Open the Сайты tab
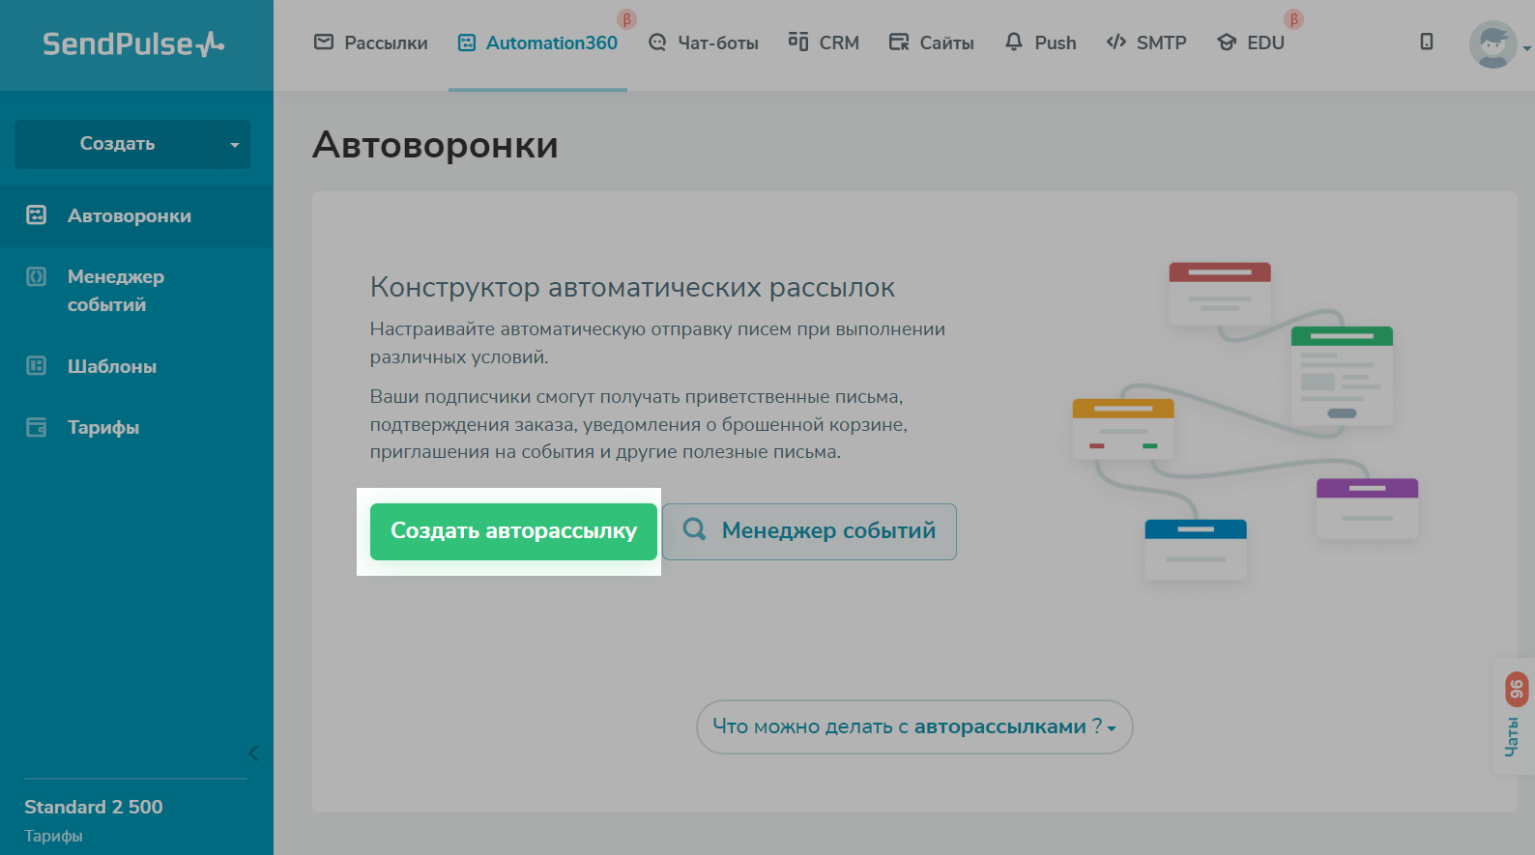Image resolution: width=1535 pixels, height=855 pixels. pos(932,43)
